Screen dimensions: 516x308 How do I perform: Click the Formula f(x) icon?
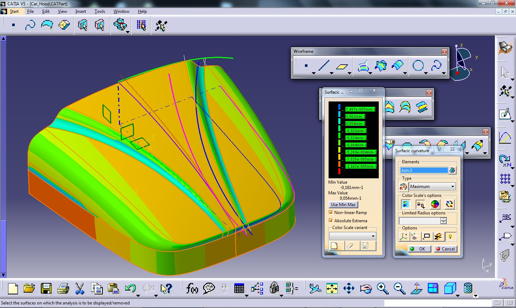192,288
